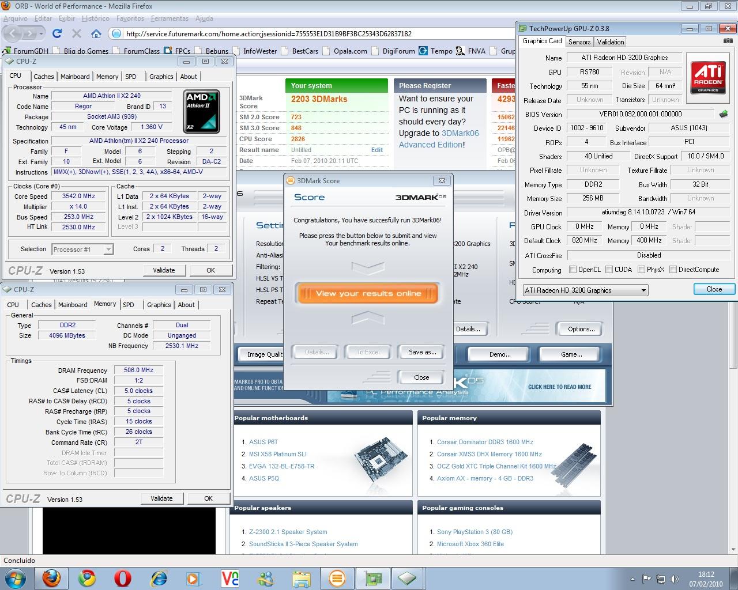
Task: Click the AMD Athlon II logo
Action: (x=201, y=111)
